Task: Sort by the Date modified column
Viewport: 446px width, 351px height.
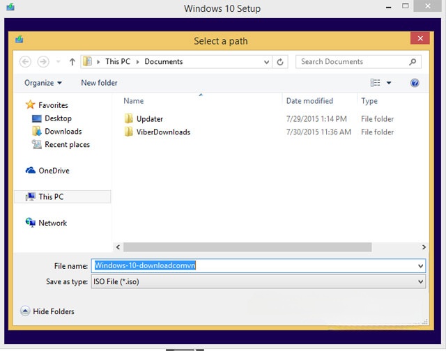Action: pos(309,101)
